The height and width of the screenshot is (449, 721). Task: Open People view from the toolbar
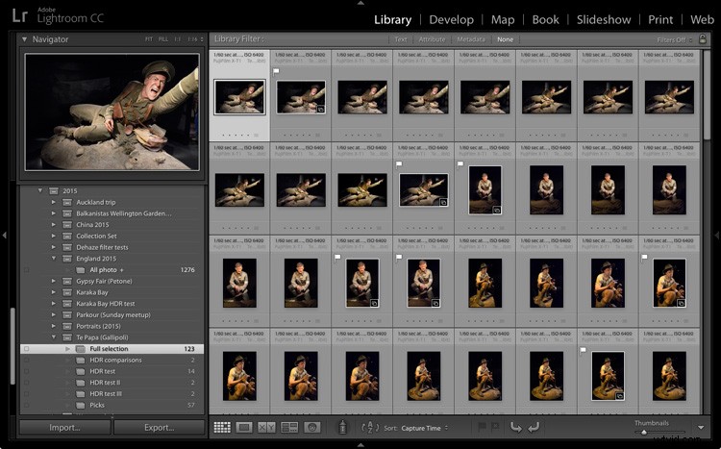click(311, 428)
